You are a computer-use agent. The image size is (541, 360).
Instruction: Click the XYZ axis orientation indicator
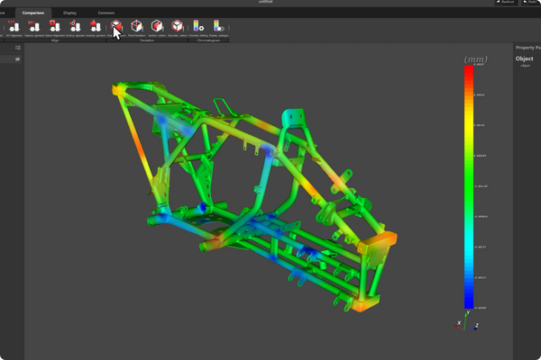(x=466, y=322)
